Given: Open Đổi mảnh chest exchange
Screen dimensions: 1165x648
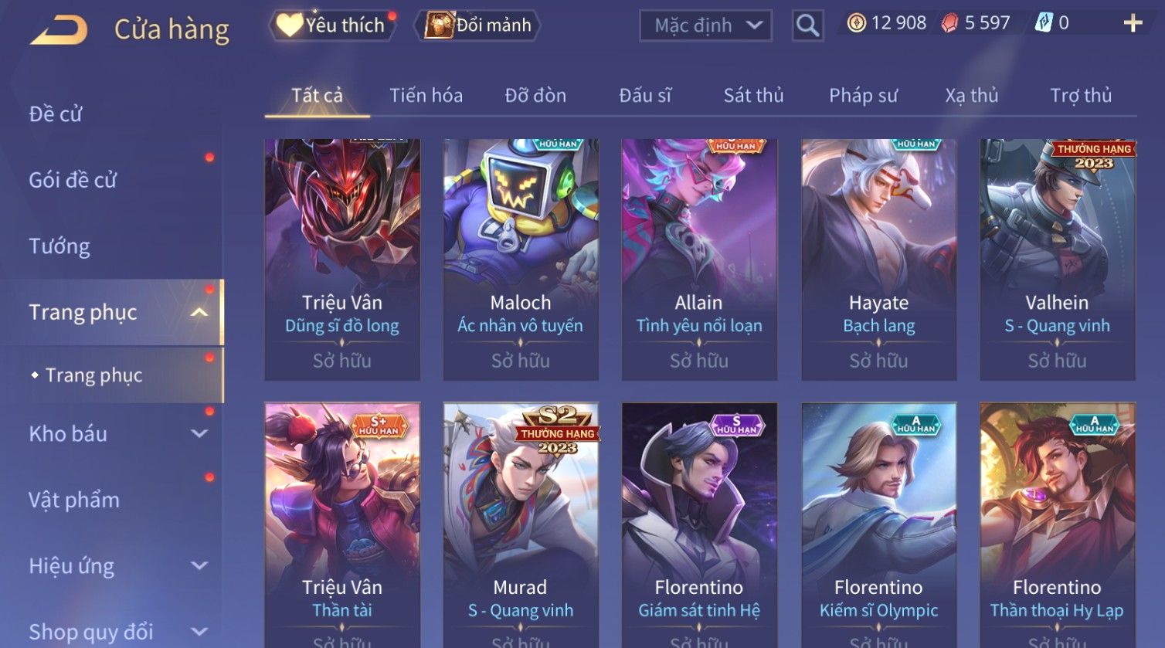Looking at the screenshot, I should click(x=478, y=25).
